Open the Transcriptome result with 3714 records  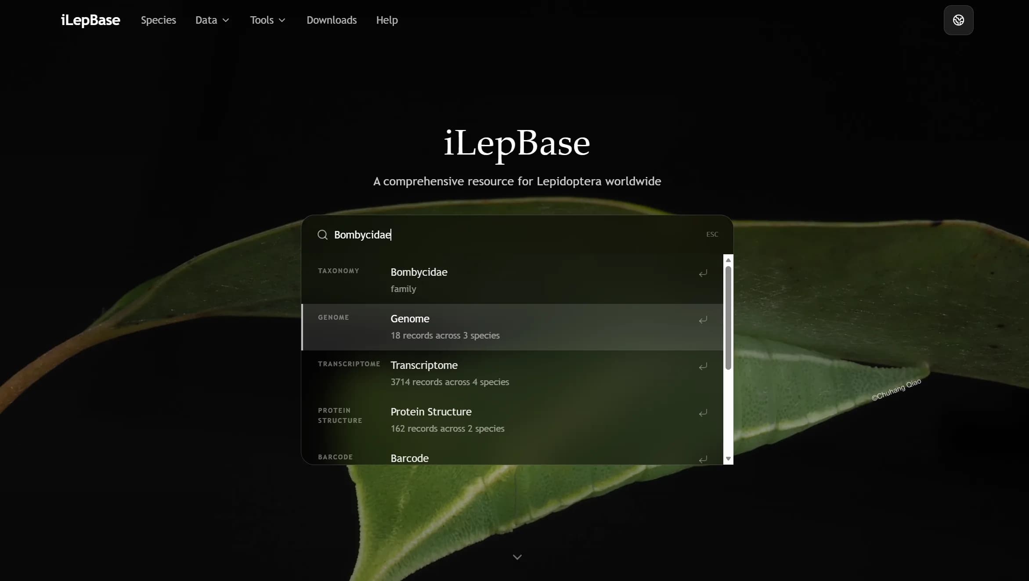point(512,373)
